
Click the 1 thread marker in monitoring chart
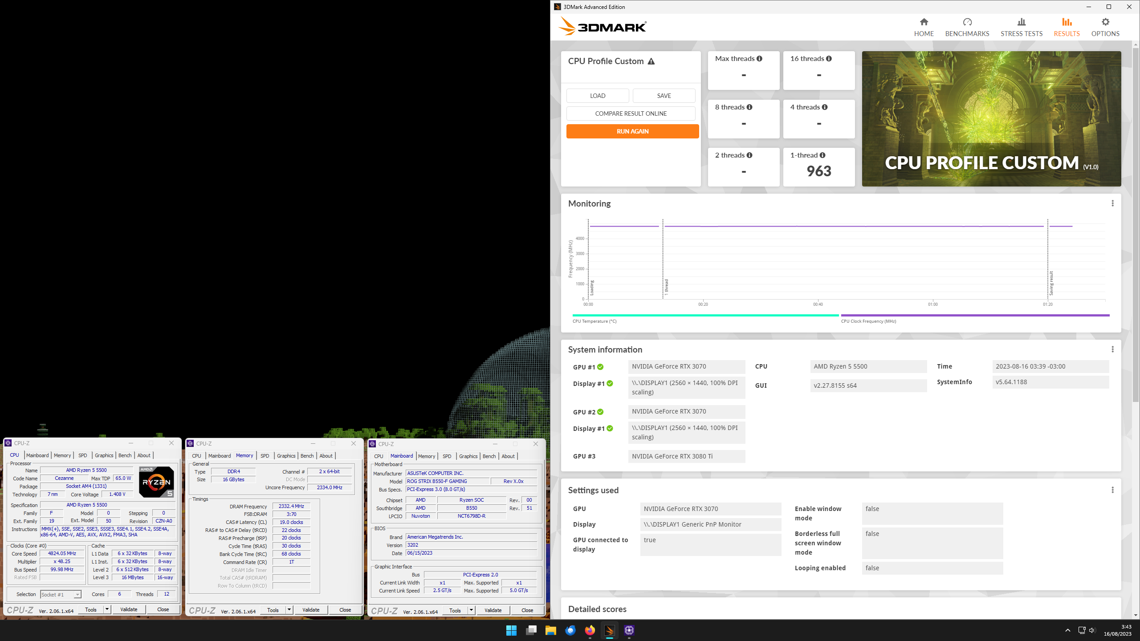click(666, 287)
